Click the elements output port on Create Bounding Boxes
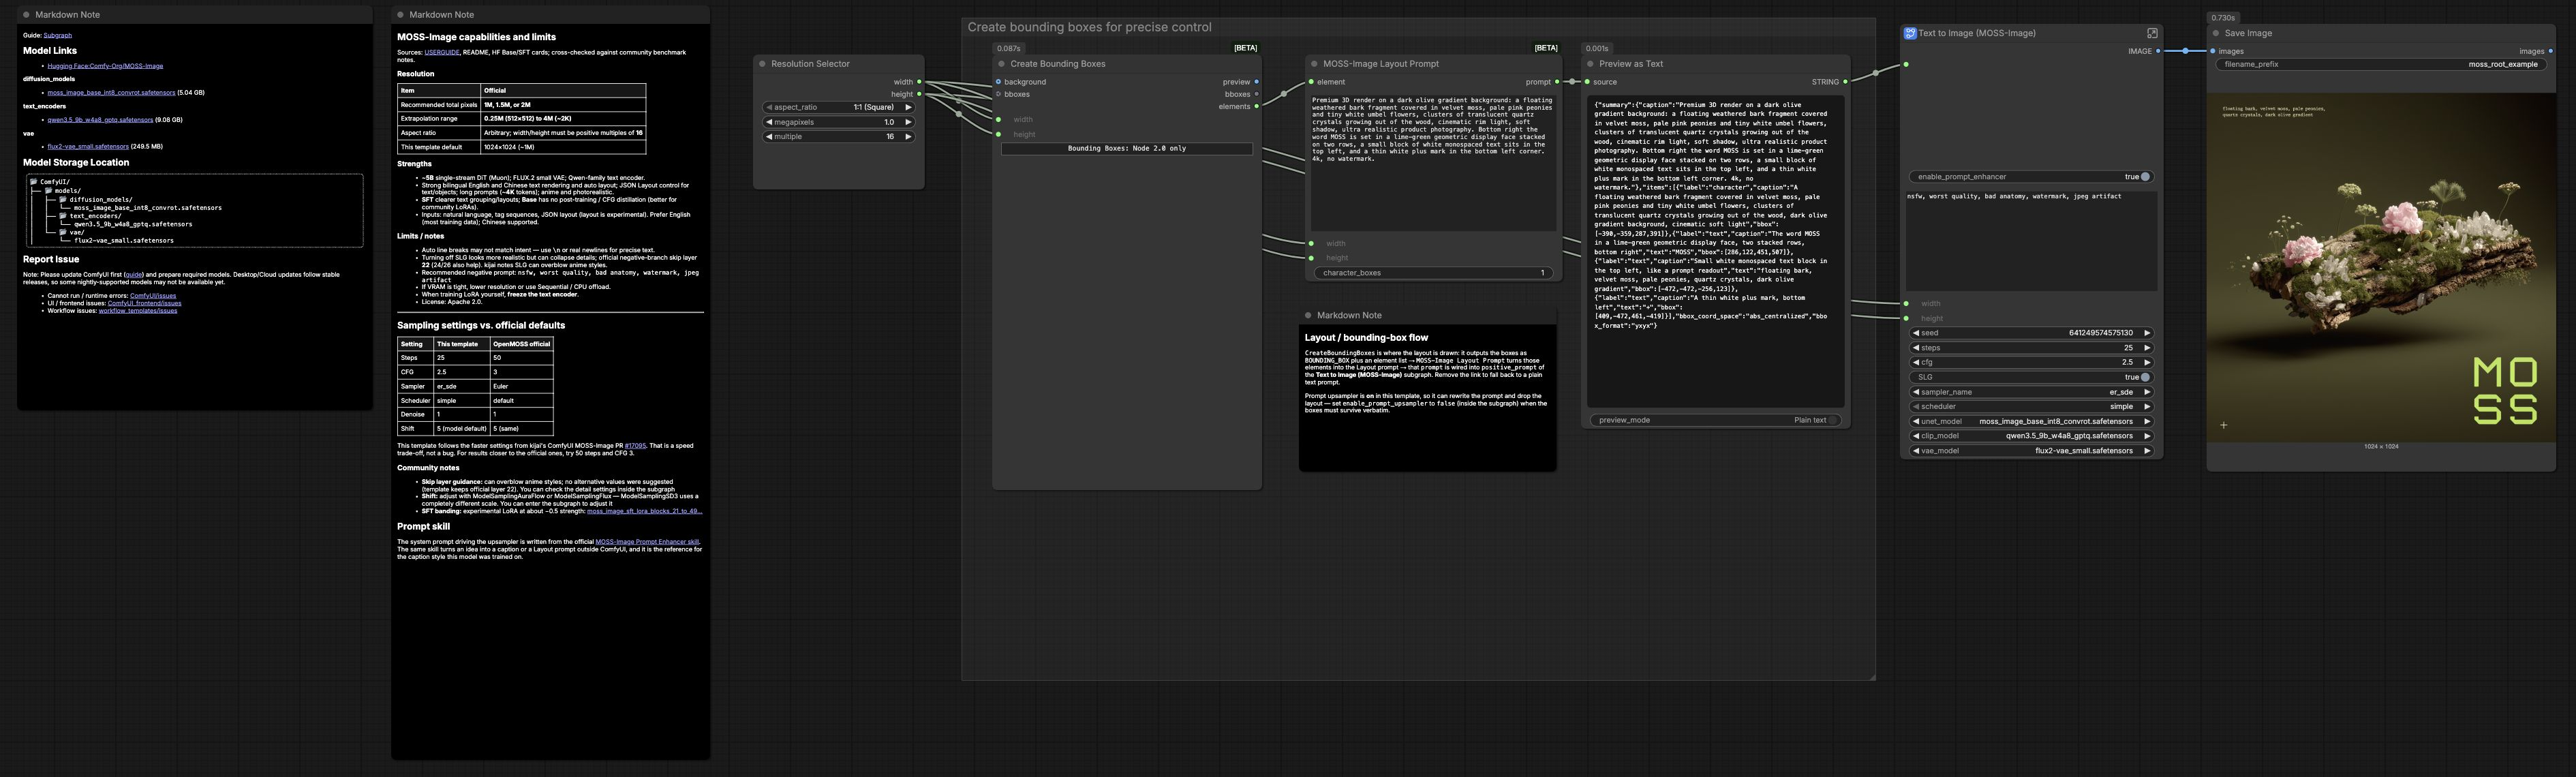 tap(1256, 107)
